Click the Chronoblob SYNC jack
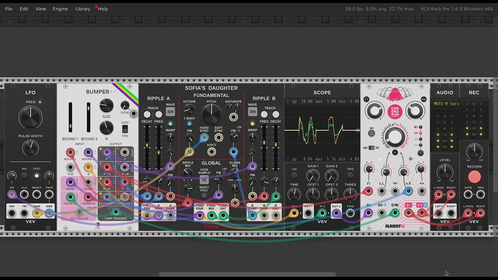Screen dimensions: 498x280 [x=395, y=213]
